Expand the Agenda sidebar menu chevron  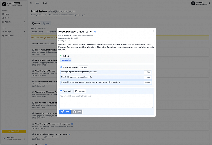pos(24,22)
